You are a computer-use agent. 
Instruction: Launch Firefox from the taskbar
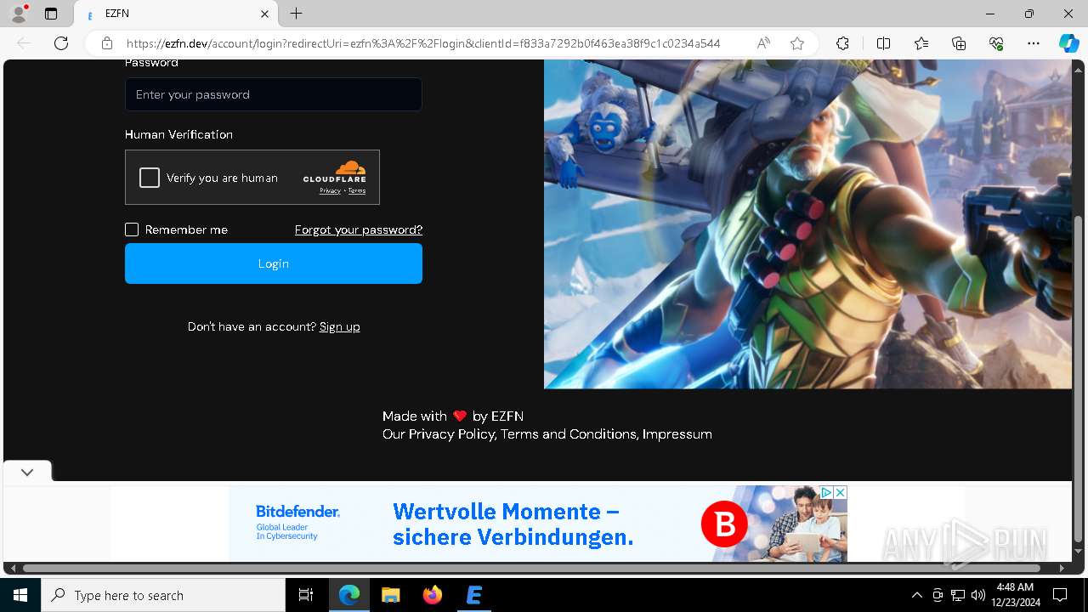click(432, 595)
